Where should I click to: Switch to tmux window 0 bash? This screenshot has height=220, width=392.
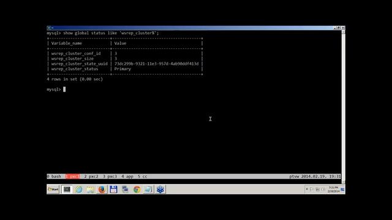tap(54, 177)
